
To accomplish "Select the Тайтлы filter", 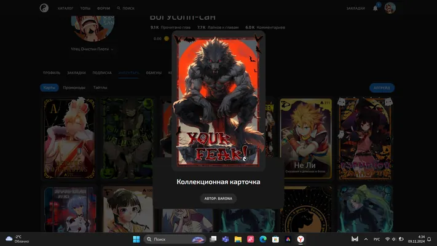I will coord(100,87).
